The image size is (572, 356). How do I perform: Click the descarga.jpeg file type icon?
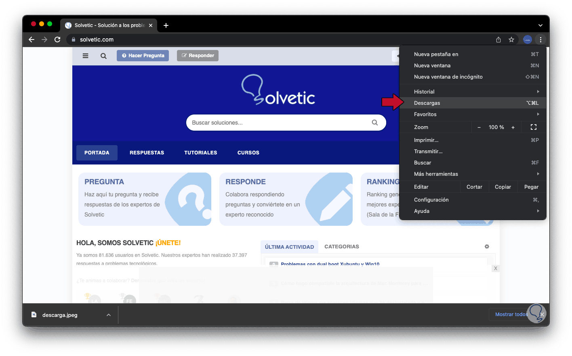[x=34, y=314]
